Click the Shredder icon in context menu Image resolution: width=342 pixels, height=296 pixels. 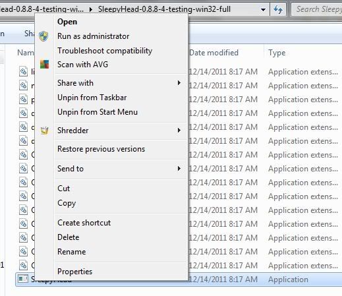44,131
